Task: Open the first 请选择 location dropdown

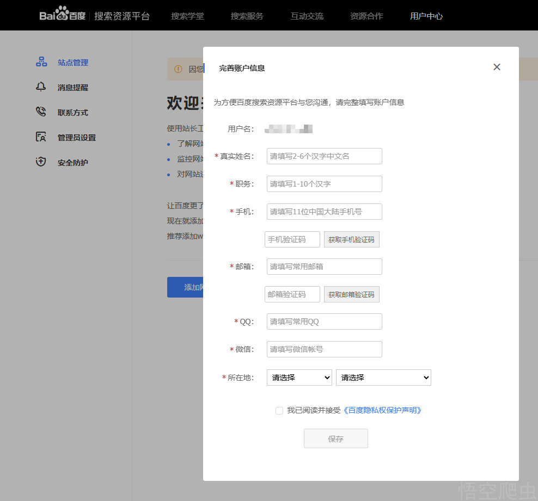Action: [299, 377]
